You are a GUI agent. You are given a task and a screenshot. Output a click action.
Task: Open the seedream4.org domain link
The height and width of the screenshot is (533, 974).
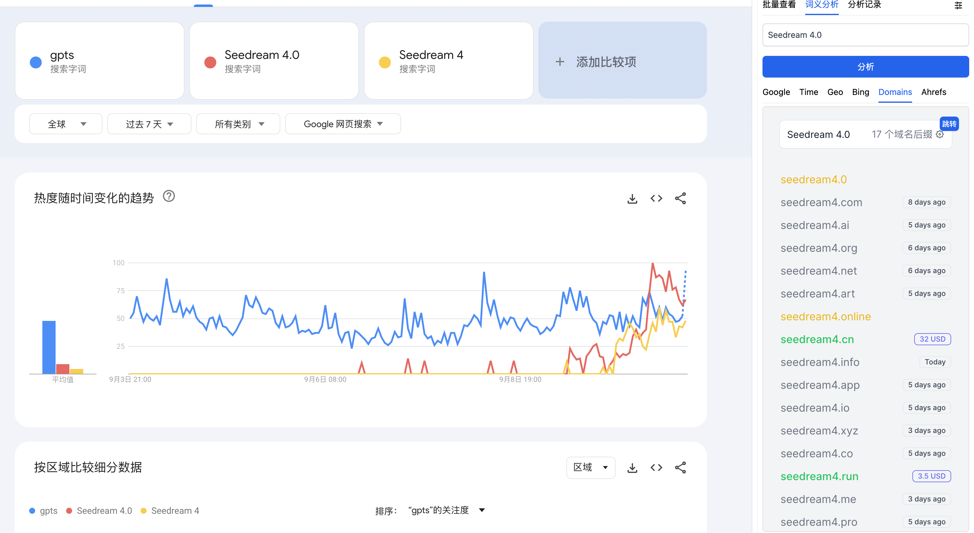pyautogui.click(x=819, y=248)
